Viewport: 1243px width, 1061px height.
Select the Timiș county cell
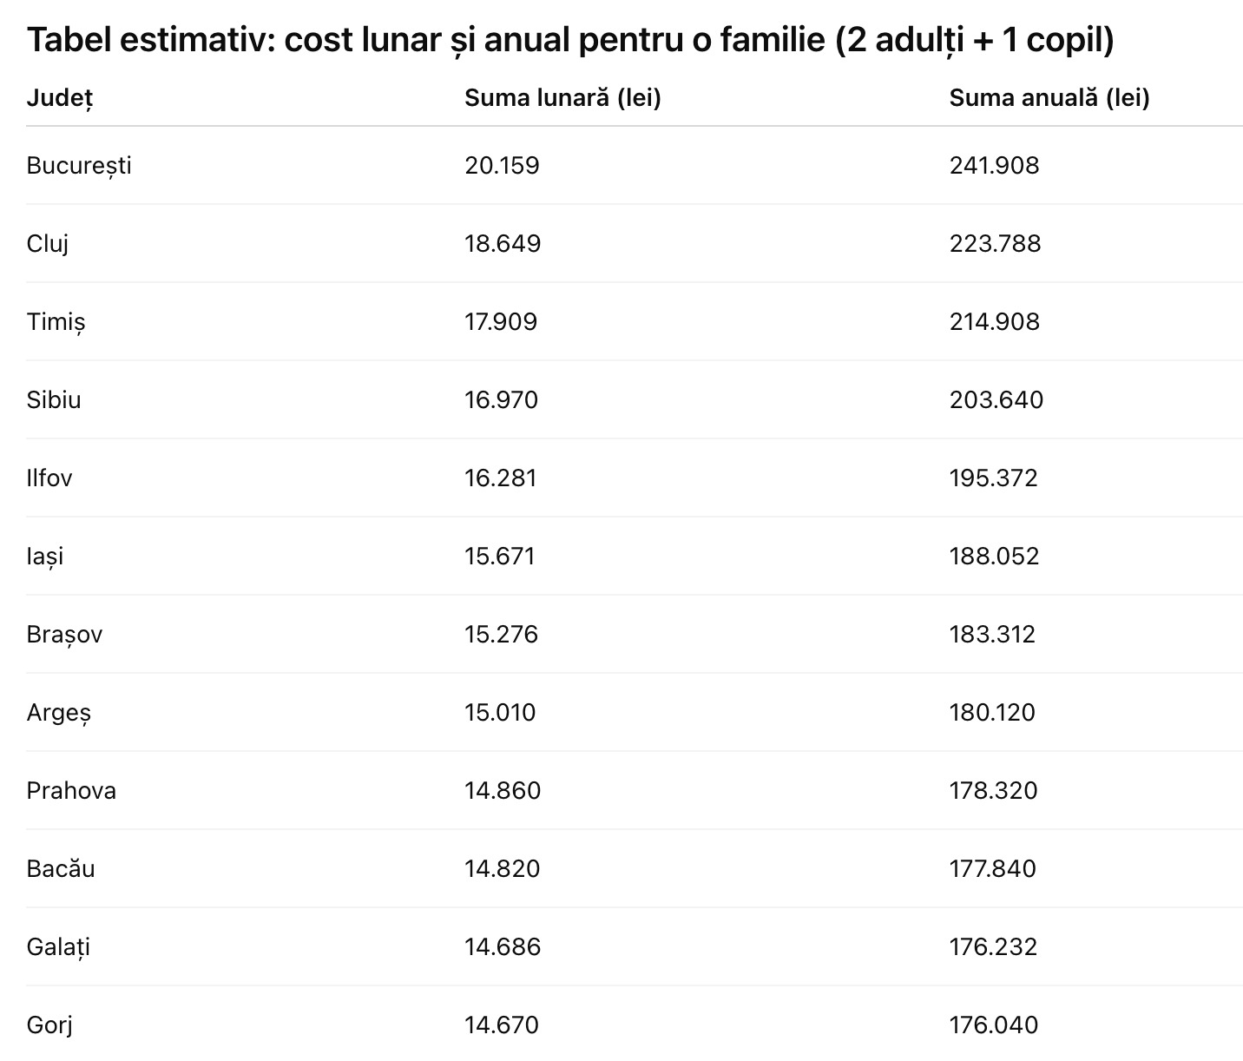coord(56,322)
